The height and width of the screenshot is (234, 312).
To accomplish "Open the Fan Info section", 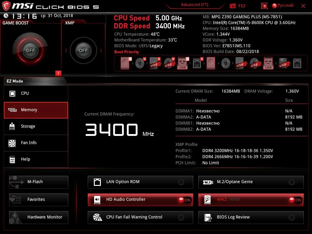I will pyautogui.click(x=36, y=143).
